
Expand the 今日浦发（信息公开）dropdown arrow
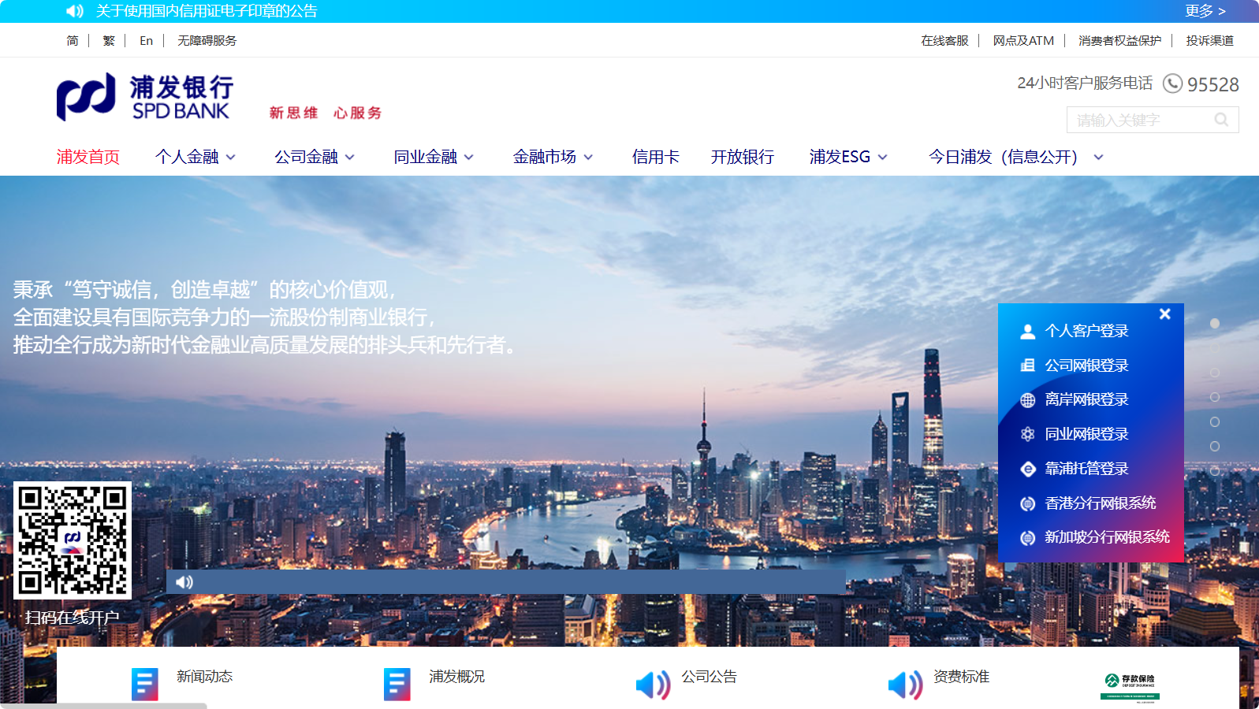(1099, 158)
